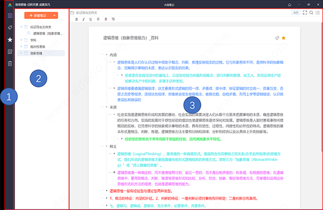
Task: Click blue paragraph starting 逻辑思维是人们在认识过程中
Action: click(200, 65)
